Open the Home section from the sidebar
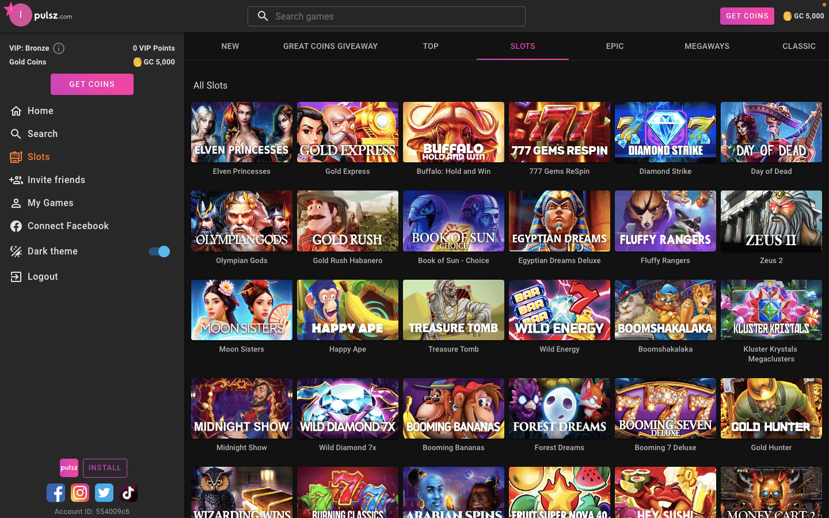This screenshot has width=829, height=518. (17, 111)
